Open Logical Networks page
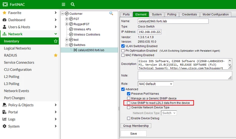 pos(17,48)
